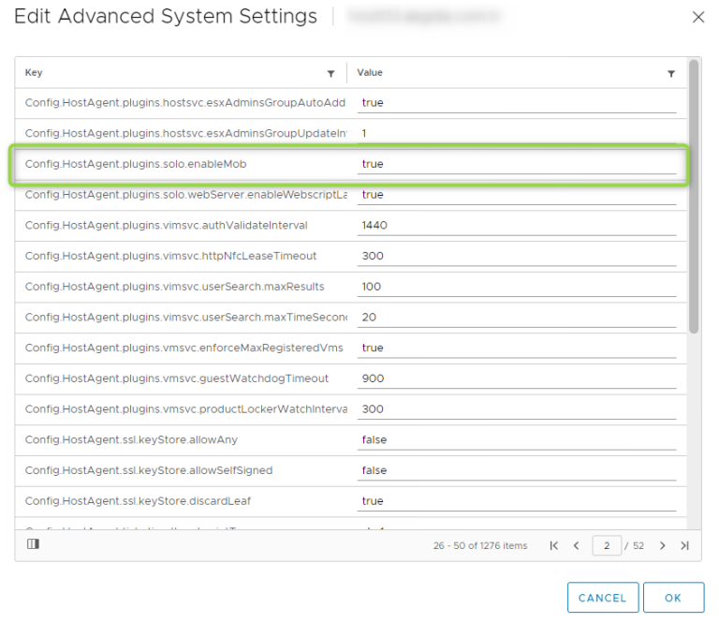Edit the enableMob value field
This screenshot has width=719, height=623.
tap(516, 164)
